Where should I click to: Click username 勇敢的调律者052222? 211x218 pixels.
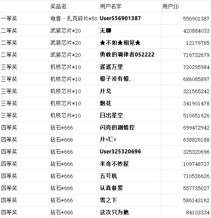pos(127,55)
